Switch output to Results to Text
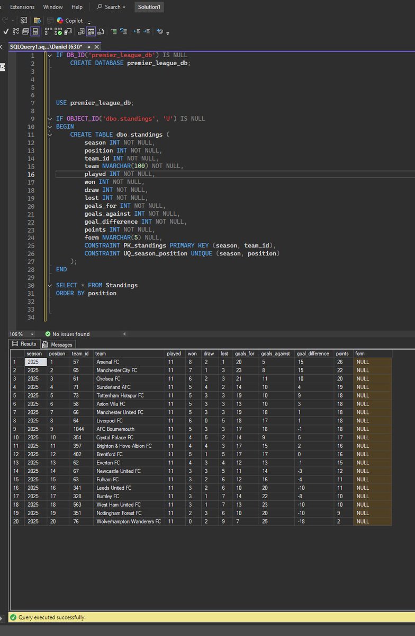Image resolution: width=415 pixels, height=636 pixels. (80, 31)
